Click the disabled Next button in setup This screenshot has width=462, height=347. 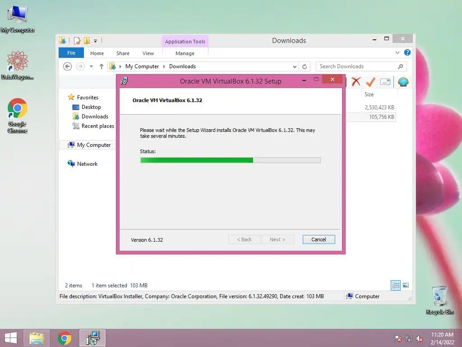277,239
